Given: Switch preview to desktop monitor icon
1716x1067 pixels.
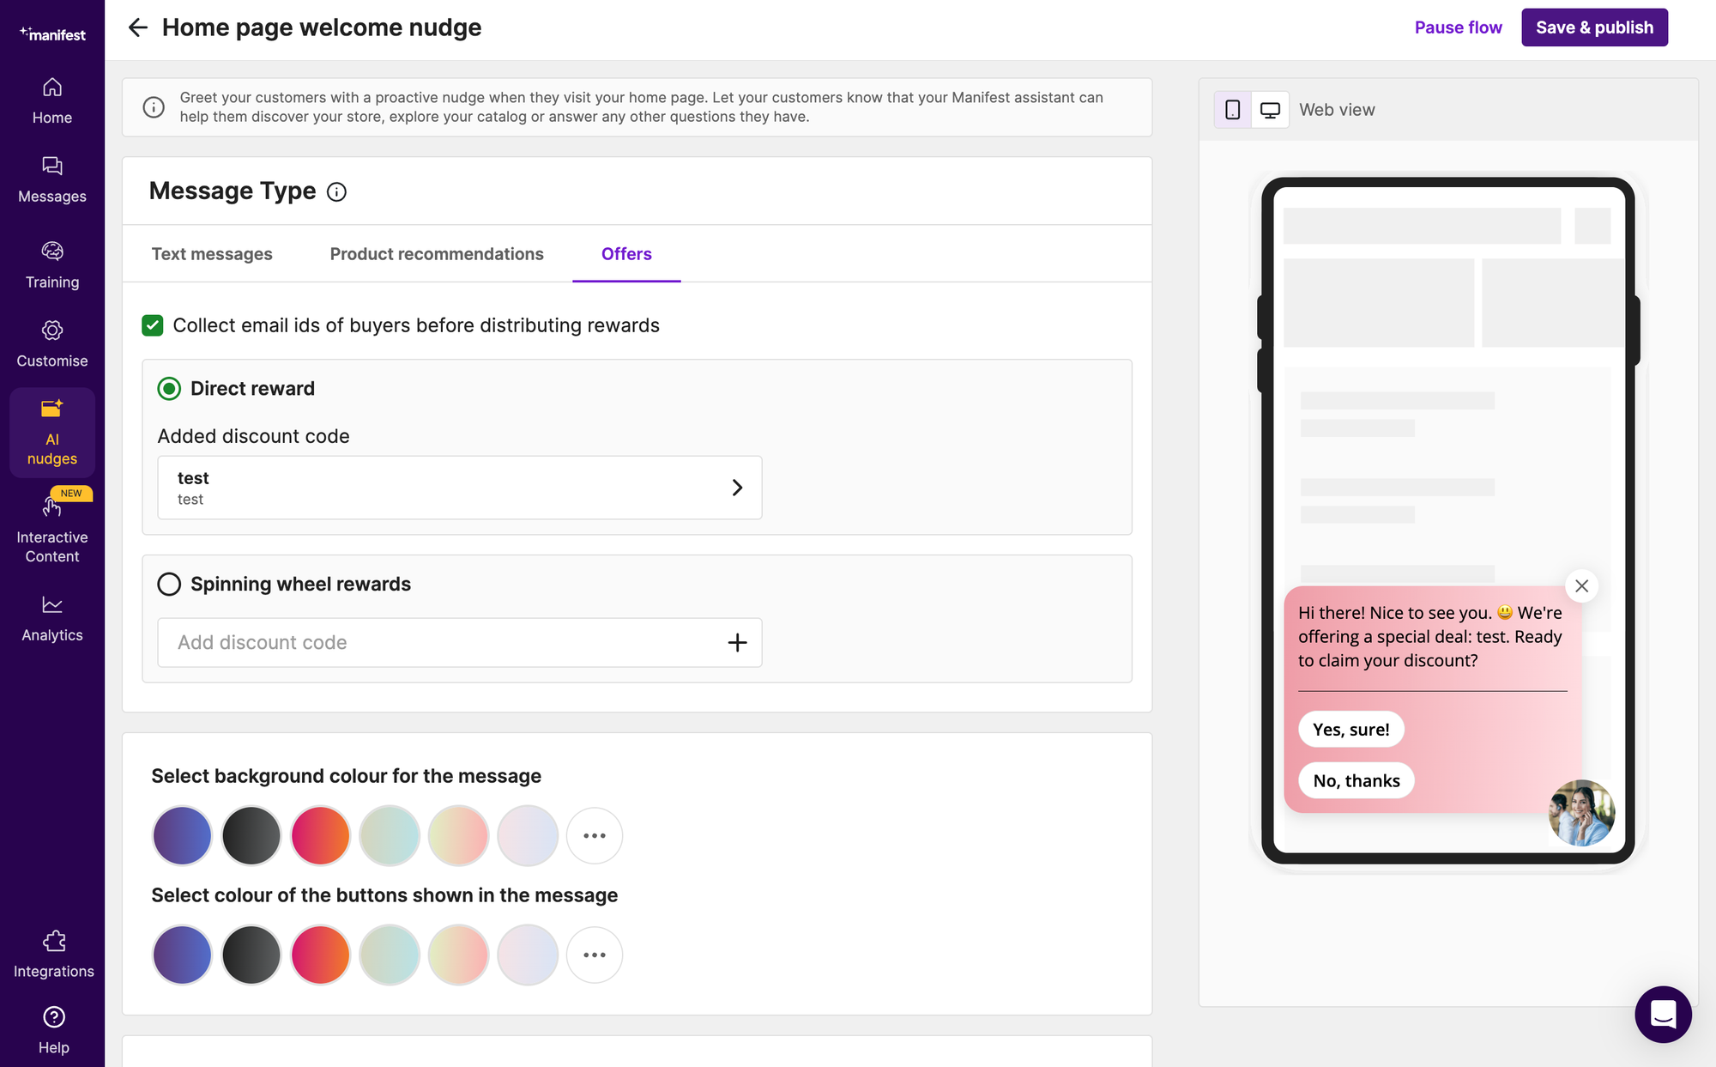Looking at the screenshot, I should coord(1270,110).
